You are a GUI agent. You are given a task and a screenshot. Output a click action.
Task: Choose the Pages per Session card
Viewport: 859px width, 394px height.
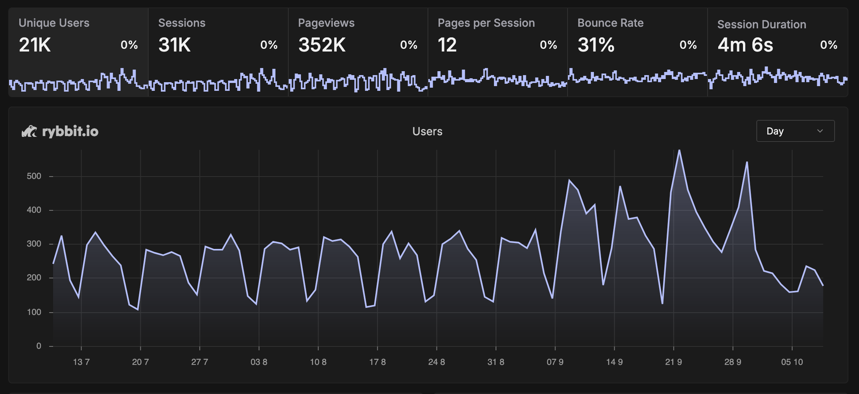[497, 35]
